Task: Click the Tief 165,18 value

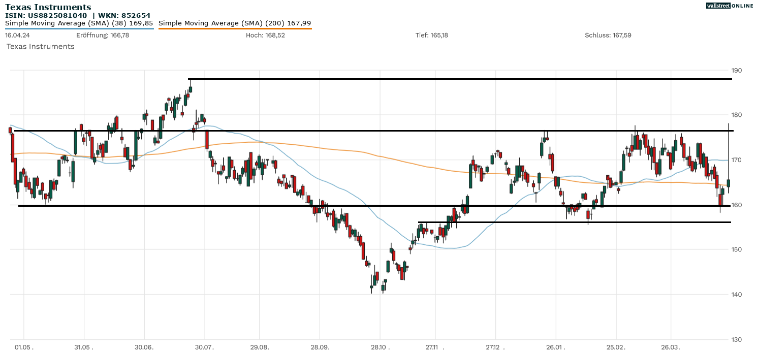Action: point(431,35)
